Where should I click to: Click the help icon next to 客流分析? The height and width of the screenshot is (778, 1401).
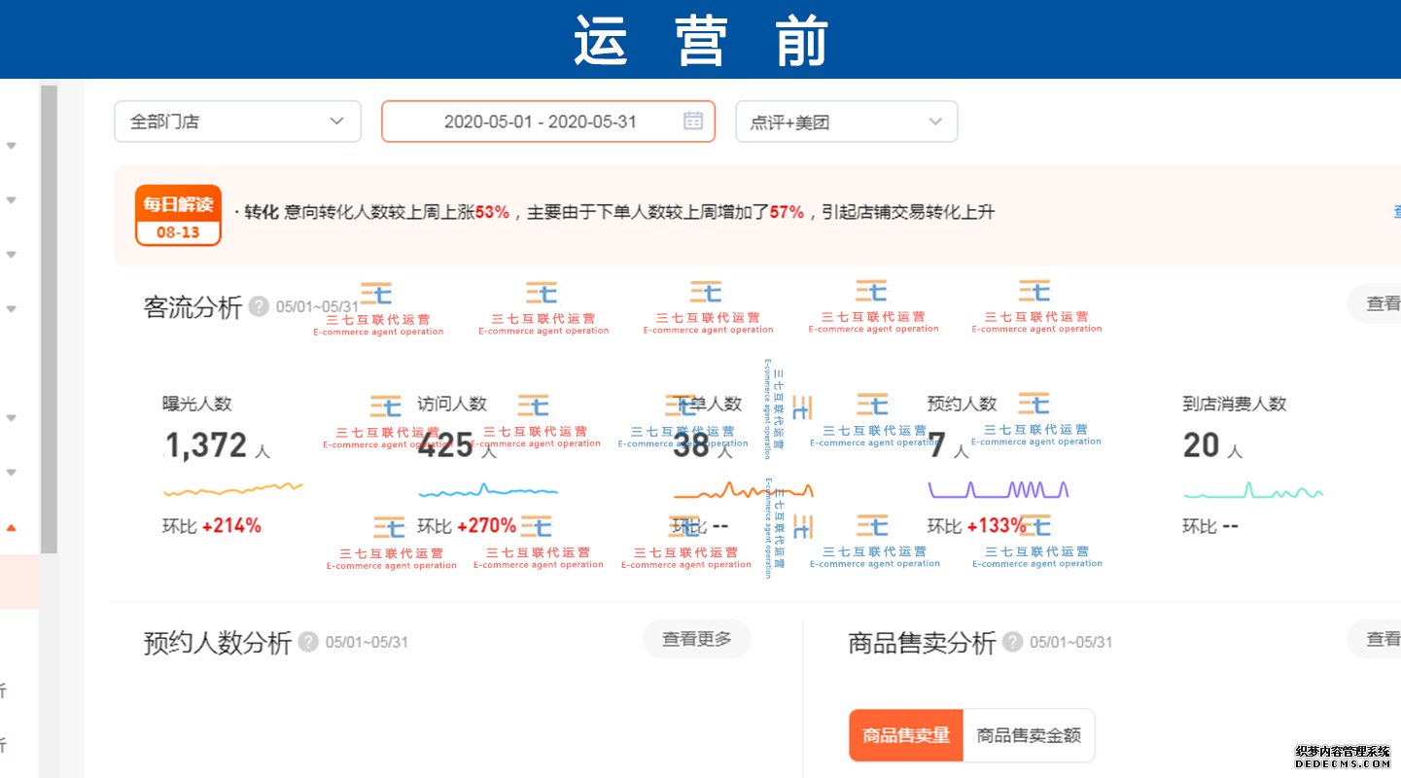click(259, 306)
